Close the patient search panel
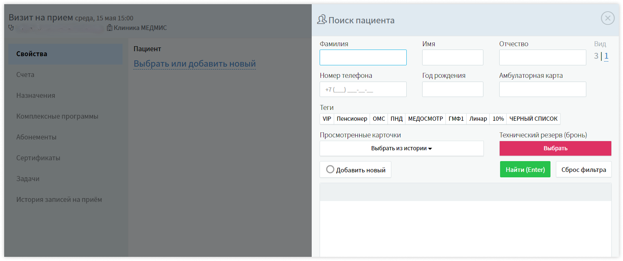The width and height of the screenshot is (623, 261). pos(608,18)
